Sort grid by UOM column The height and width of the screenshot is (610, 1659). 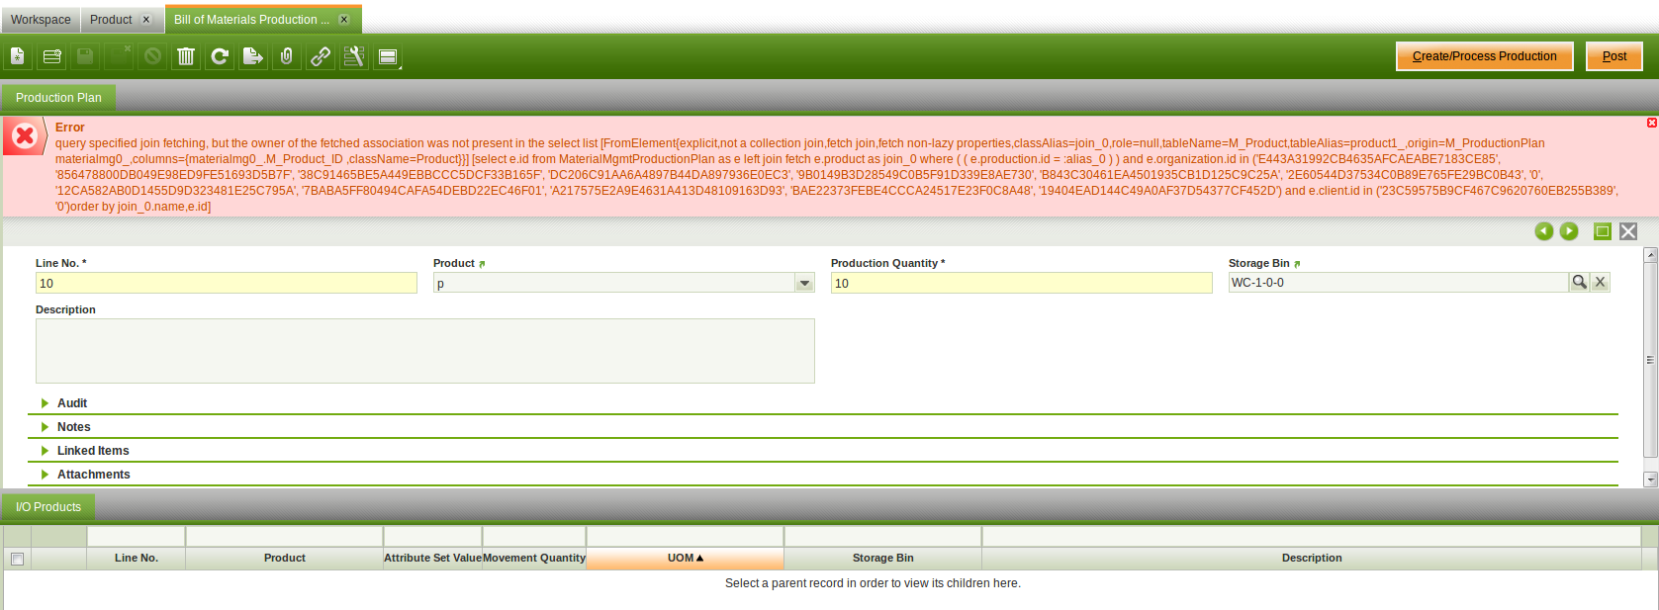click(685, 559)
